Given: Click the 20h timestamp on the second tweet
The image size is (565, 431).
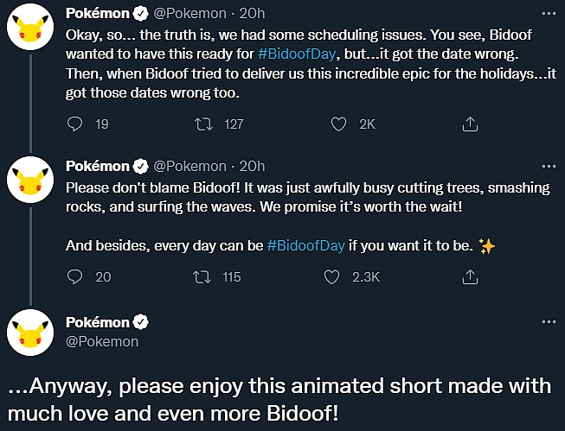Looking at the screenshot, I should 251,166.
